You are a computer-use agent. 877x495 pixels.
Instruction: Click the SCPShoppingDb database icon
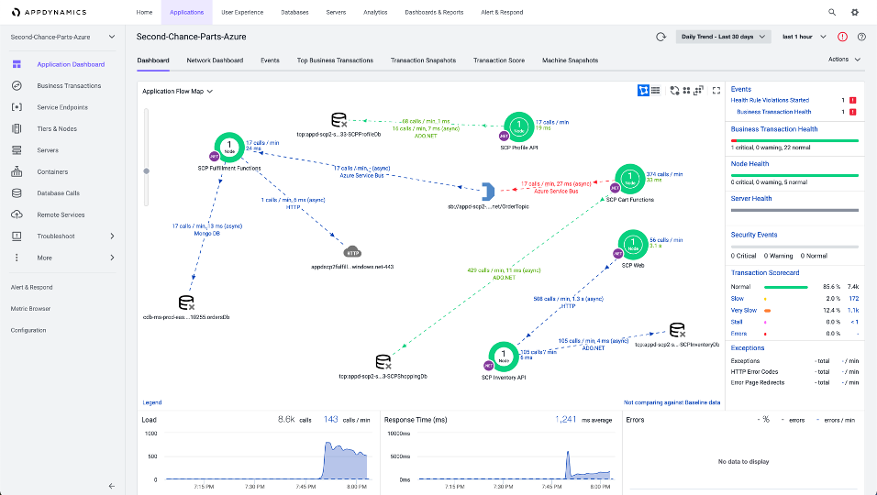pos(383,362)
